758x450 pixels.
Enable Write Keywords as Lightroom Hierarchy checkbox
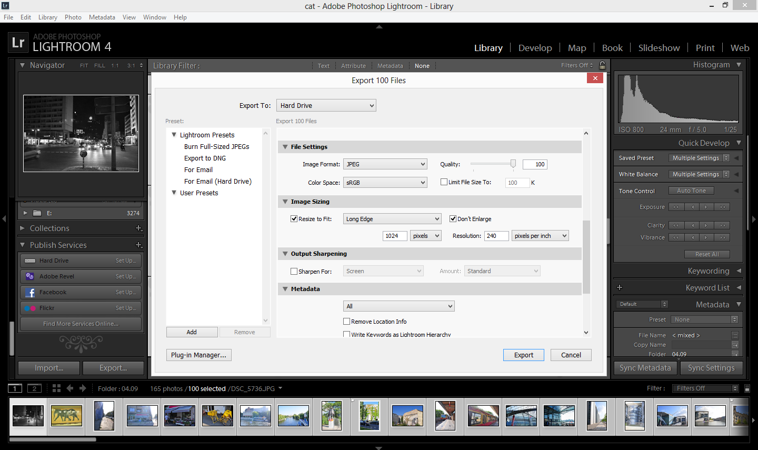tap(346, 334)
